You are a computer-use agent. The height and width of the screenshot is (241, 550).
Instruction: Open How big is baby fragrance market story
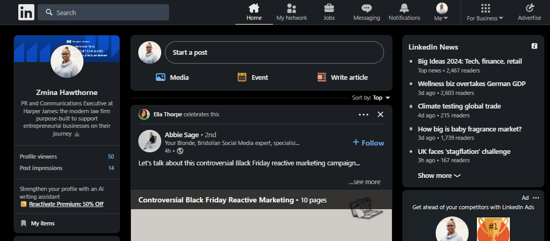tap(470, 129)
